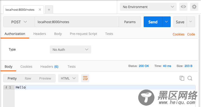This screenshot has height=107, width=201.
Task: Select Raw response view
Action: pos(28,78)
